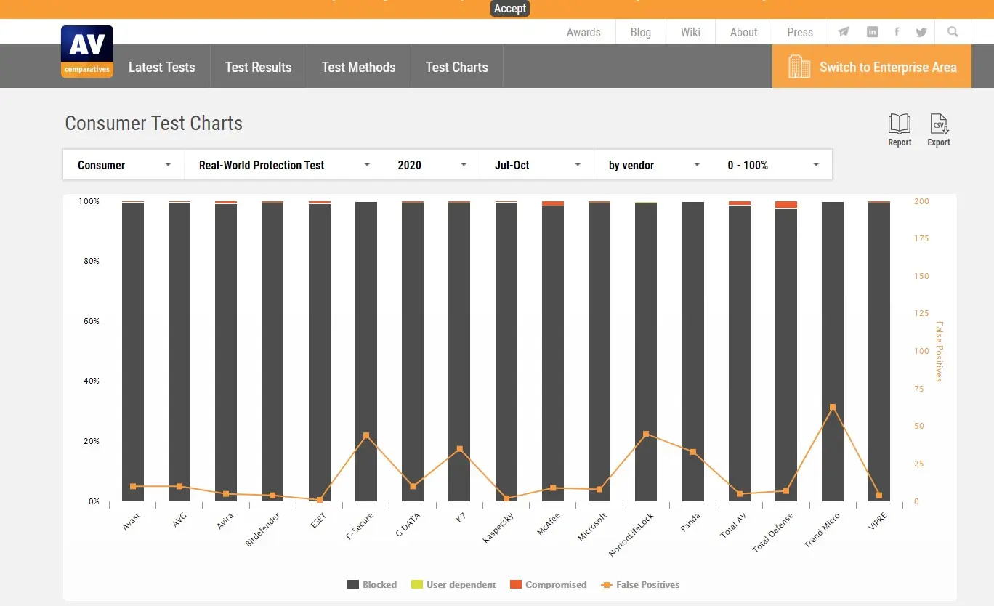Open Test Charts menu

457,67
